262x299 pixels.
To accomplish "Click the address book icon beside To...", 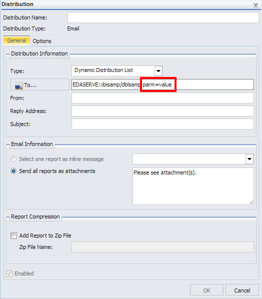I will (x=19, y=85).
